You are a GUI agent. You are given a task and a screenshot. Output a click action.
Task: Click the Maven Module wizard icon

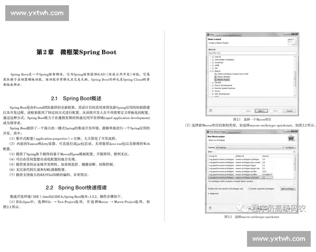click(x=215, y=77)
